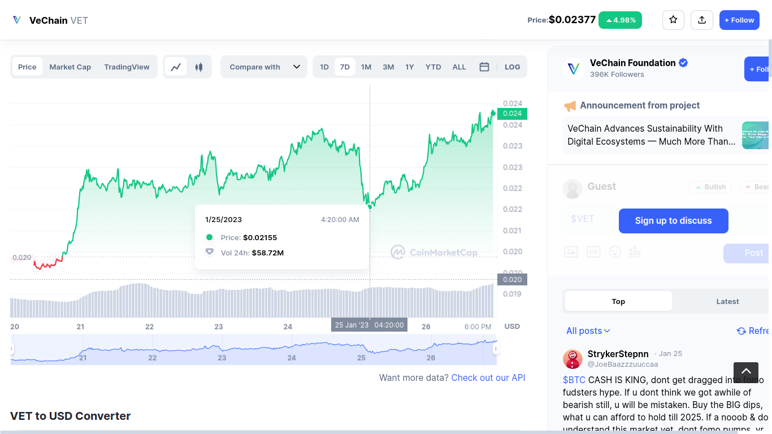
Task: Open StrykerStepnn's profile avatar
Action: pyautogui.click(x=573, y=359)
